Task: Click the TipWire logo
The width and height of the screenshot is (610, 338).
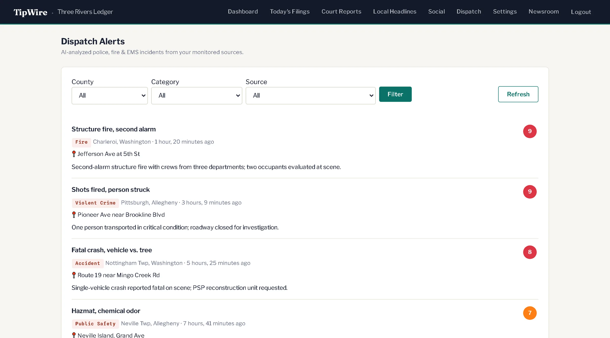Action: 30,12
